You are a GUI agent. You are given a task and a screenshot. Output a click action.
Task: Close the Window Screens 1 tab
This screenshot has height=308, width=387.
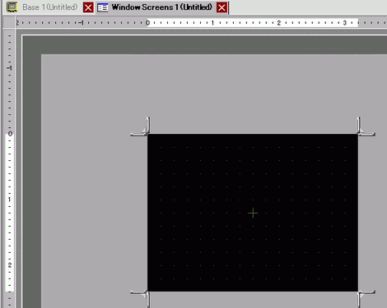point(221,7)
